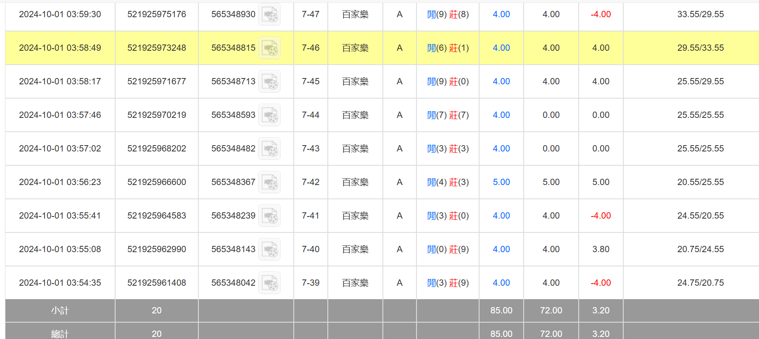The height and width of the screenshot is (339, 759).
Task: Click the 5.00 bet amount link
Action: (x=501, y=182)
